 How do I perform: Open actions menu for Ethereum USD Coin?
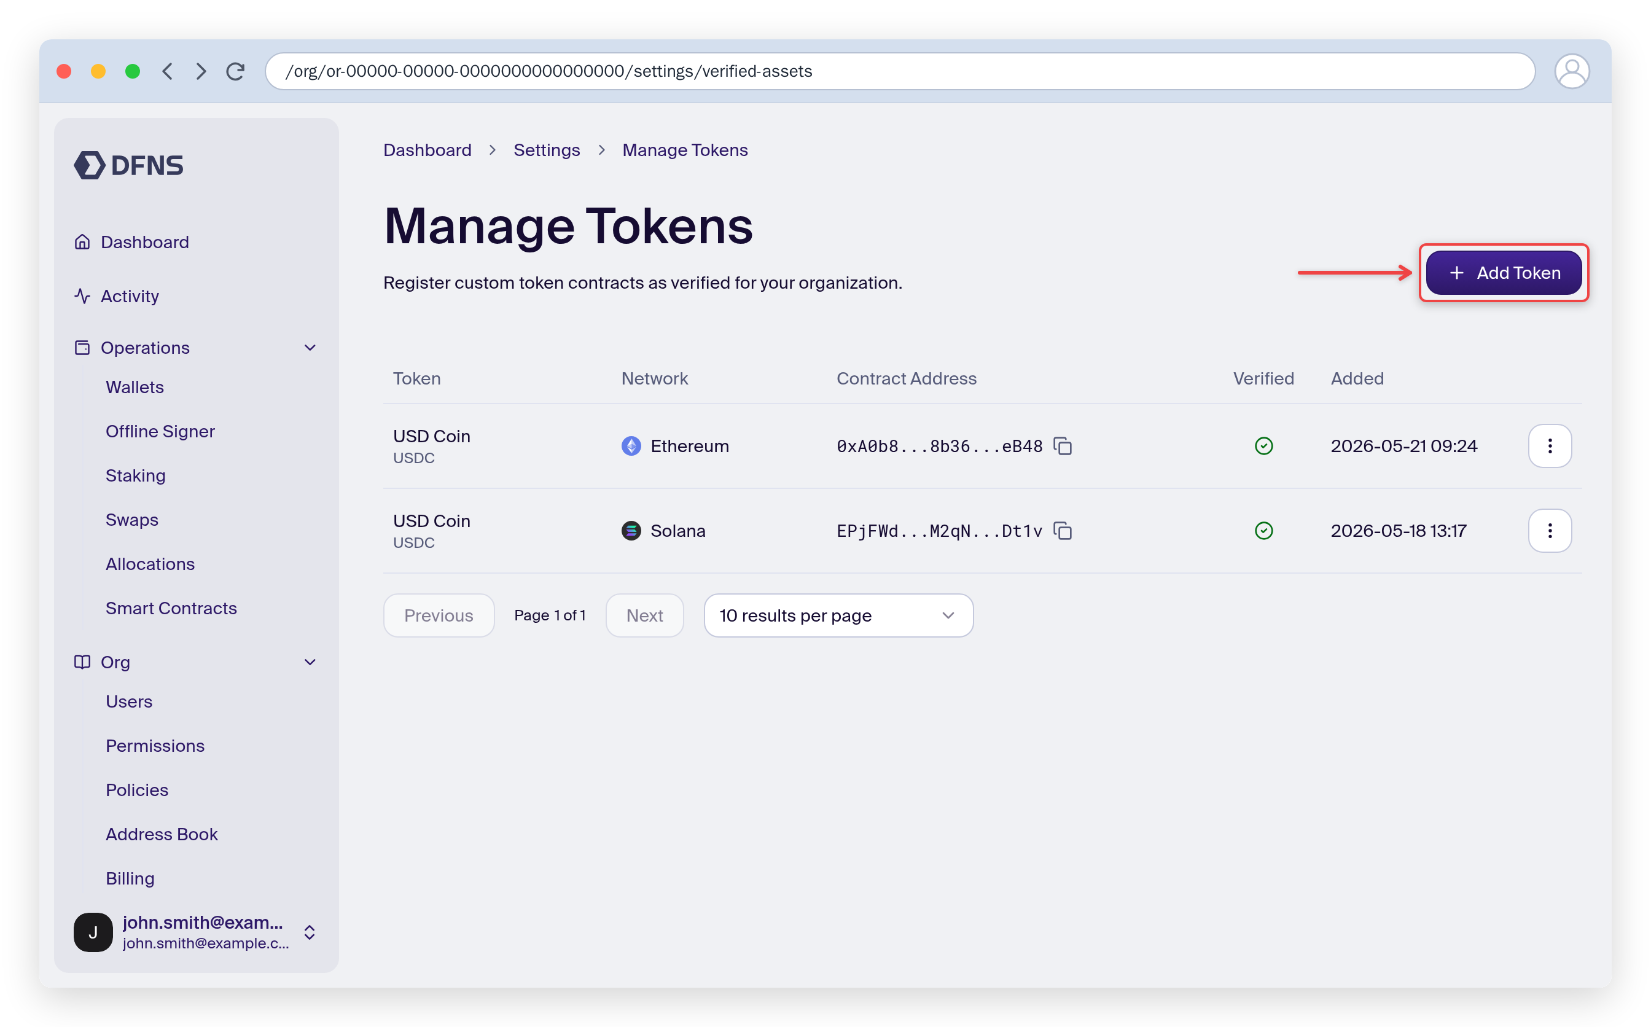[x=1549, y=445]
